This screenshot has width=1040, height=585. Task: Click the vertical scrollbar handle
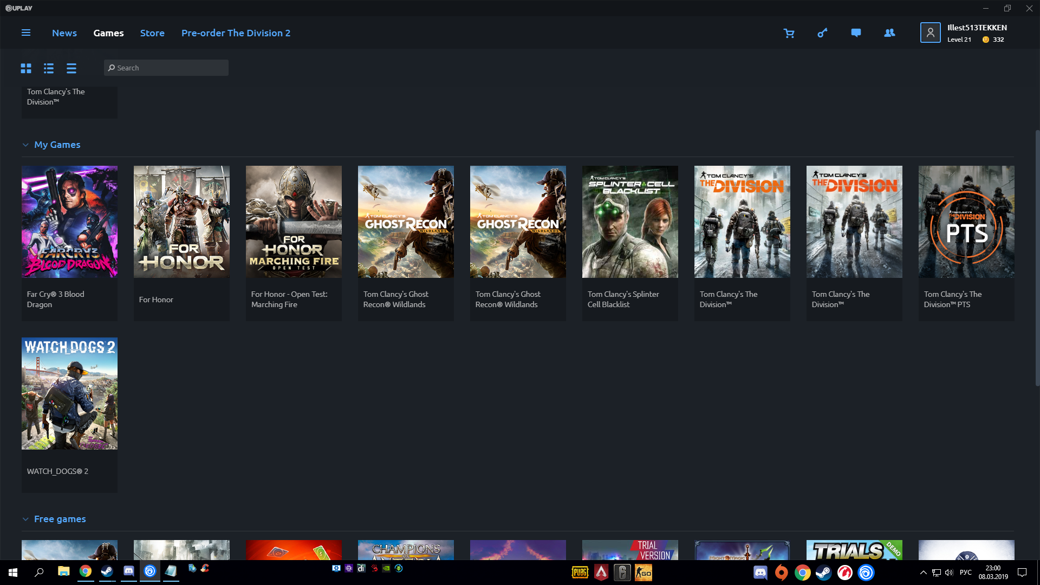pyautogui.click(x=1037, y=258)
